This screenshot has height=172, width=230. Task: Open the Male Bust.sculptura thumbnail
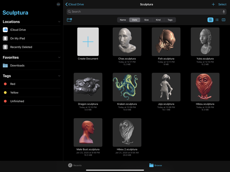(88, 132)
